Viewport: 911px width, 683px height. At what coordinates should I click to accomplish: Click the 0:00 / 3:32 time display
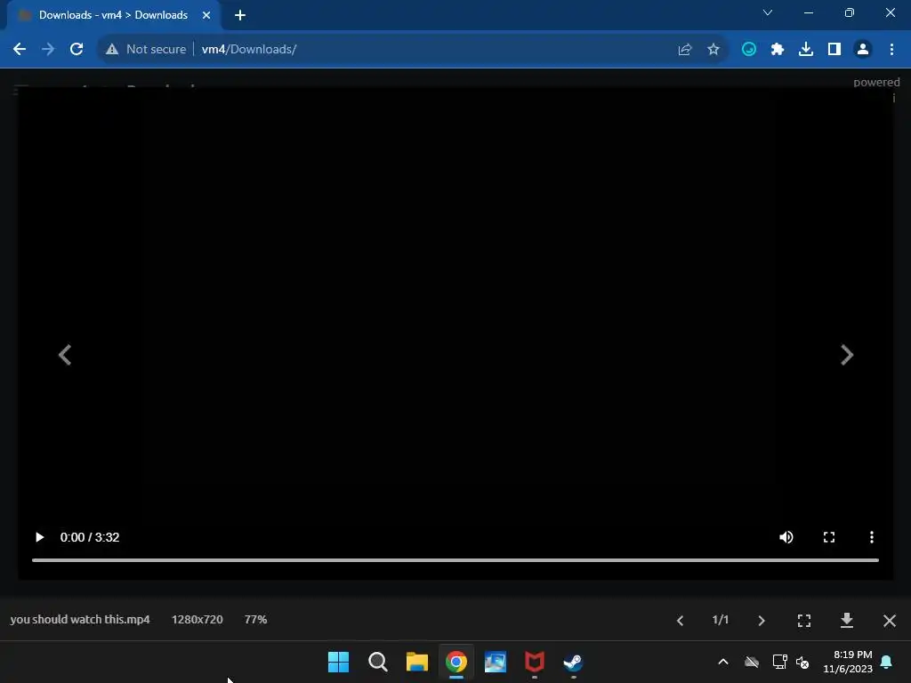(90, 537)
